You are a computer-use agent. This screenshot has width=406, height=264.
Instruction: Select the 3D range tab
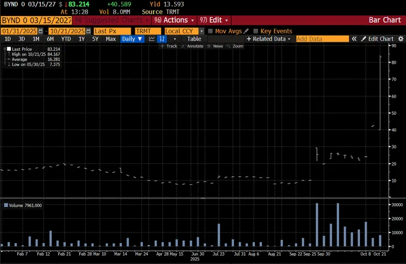(21, 39)
